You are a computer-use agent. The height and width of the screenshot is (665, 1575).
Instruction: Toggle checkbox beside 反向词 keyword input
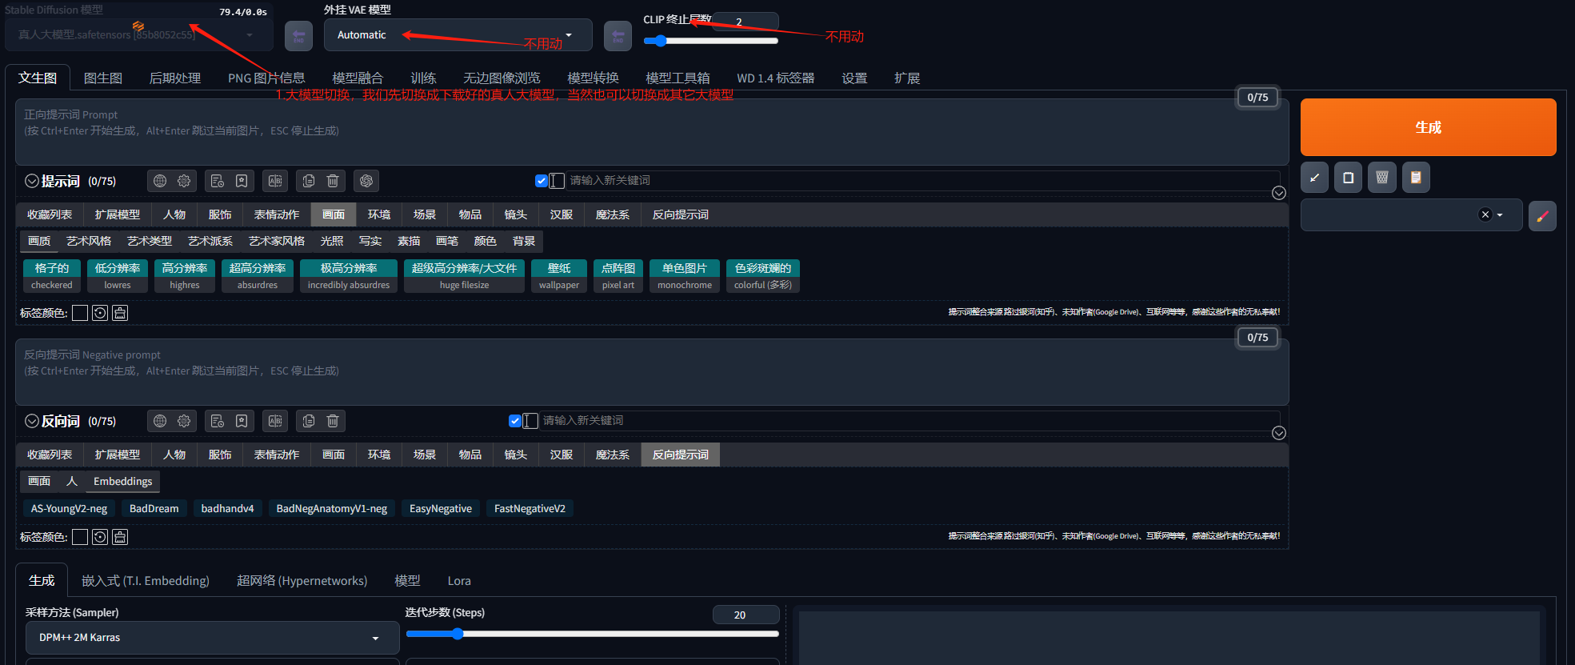tap(515, 421)
